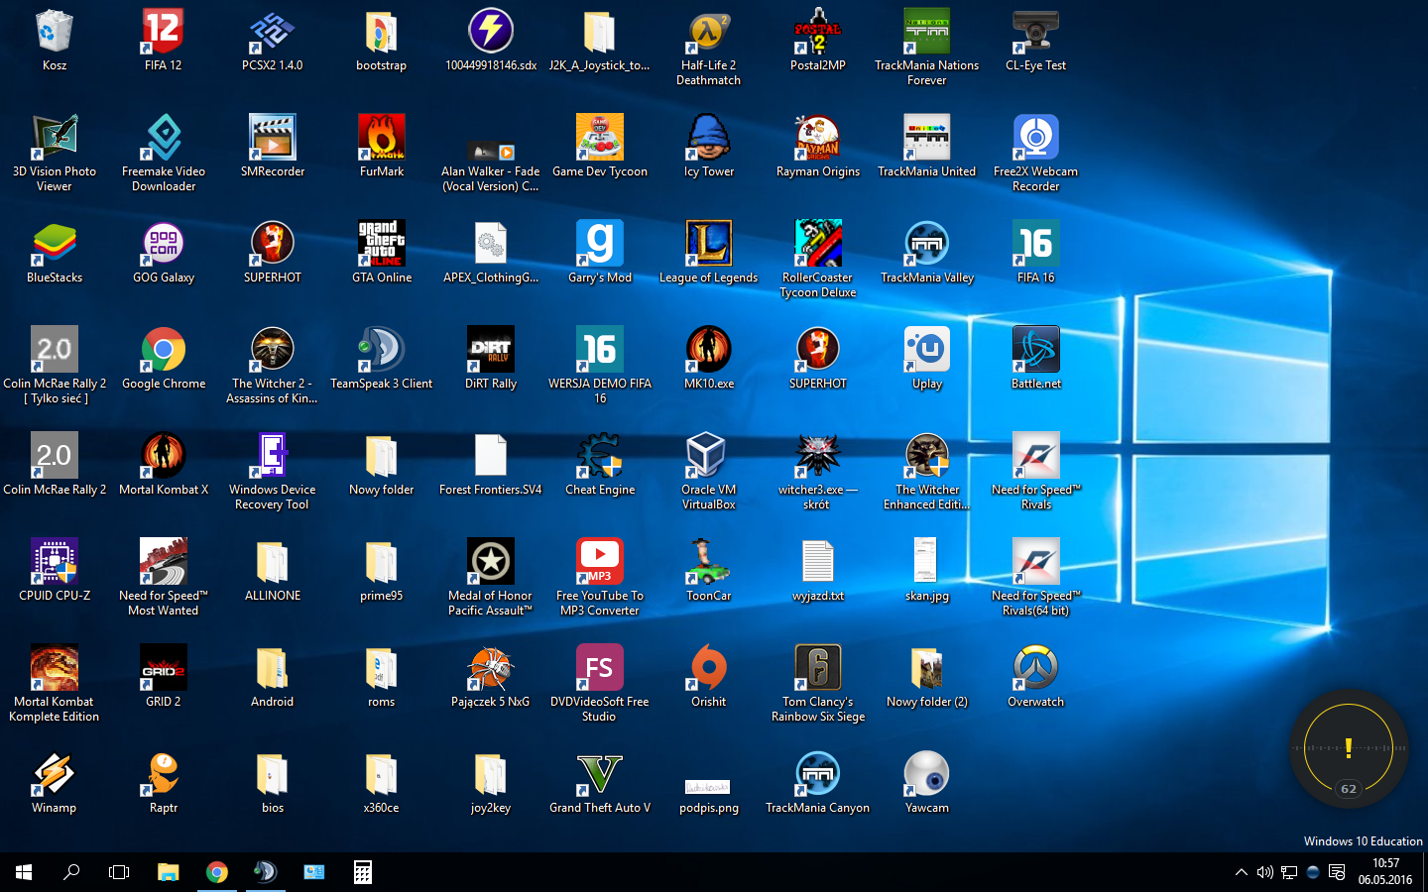Open Uplay shortcut
1428x892 pixels.
(x=927, y=350)
